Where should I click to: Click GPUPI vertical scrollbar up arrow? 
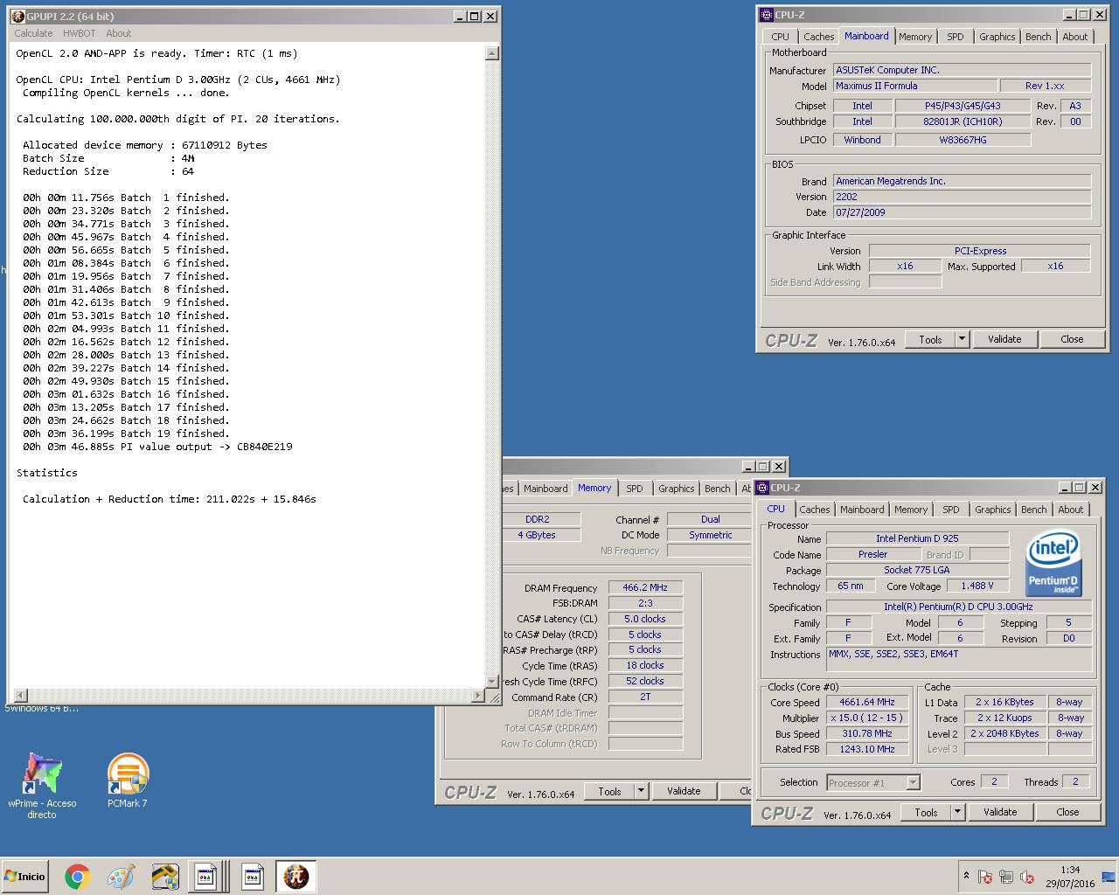pyautogui.click(x=491, y=53)
